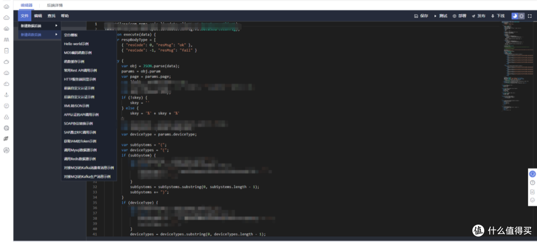
Task: Open the top cloud icon in sidebar
Action: pos(6,6)
